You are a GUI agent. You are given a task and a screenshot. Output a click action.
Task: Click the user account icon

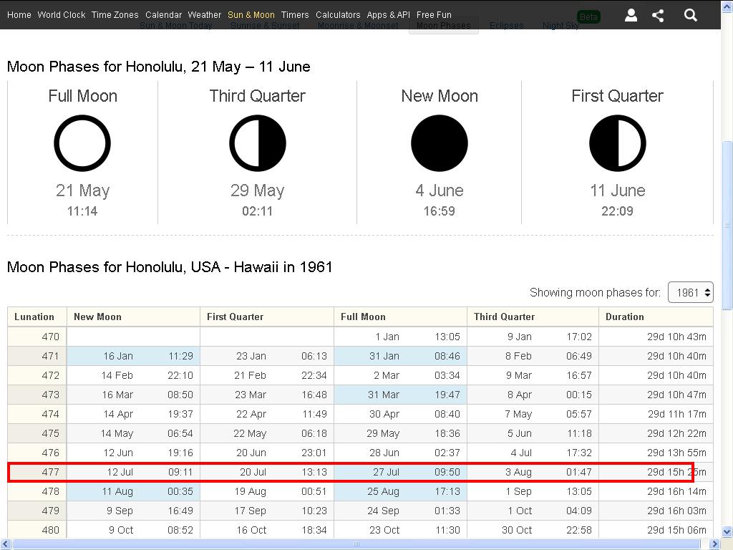[x=631, y=15]
